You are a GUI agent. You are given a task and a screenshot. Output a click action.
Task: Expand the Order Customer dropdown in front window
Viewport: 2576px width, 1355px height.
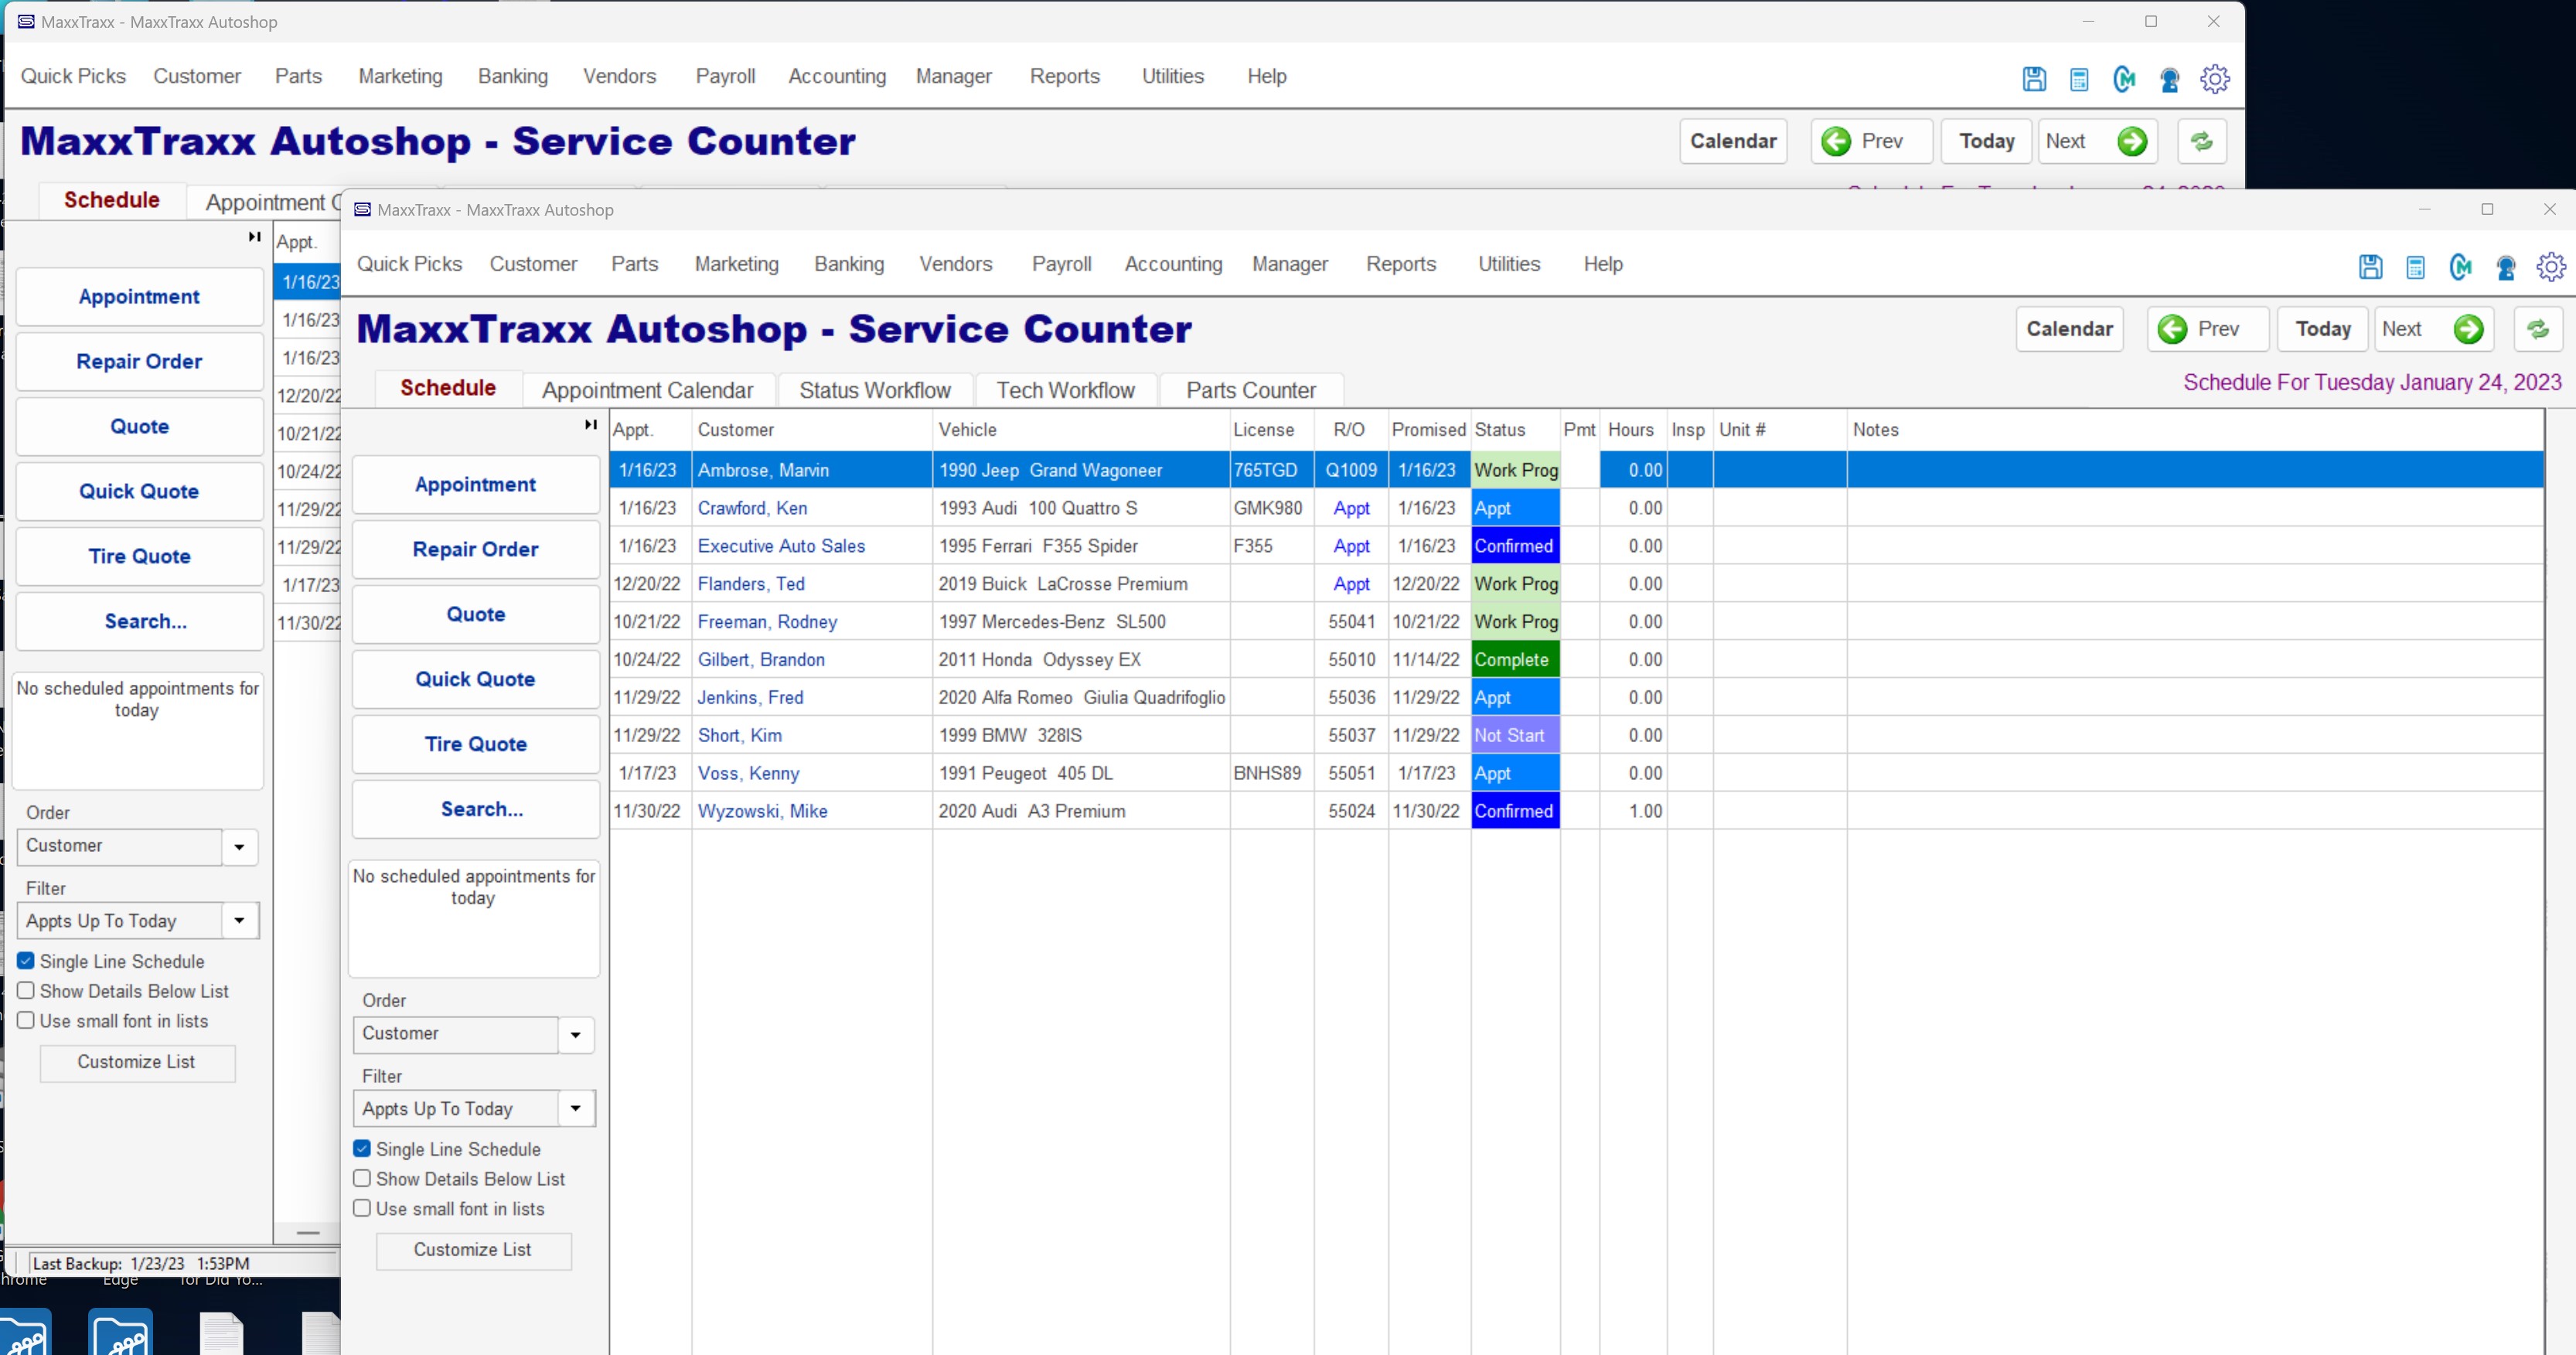point(575,1035)
